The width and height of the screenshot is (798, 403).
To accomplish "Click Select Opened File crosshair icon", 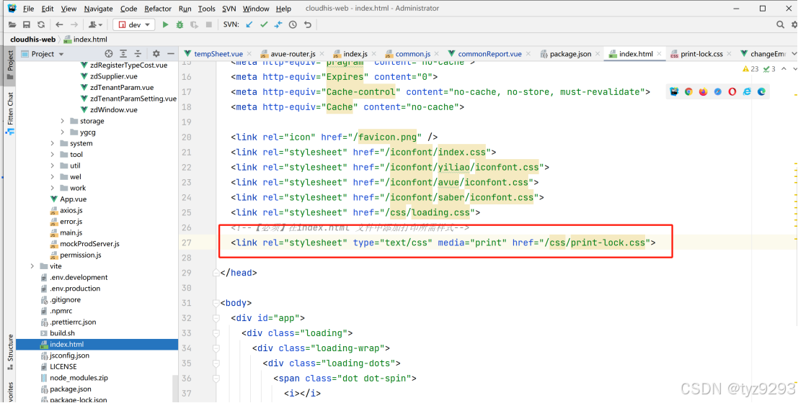I will (108, 53).
